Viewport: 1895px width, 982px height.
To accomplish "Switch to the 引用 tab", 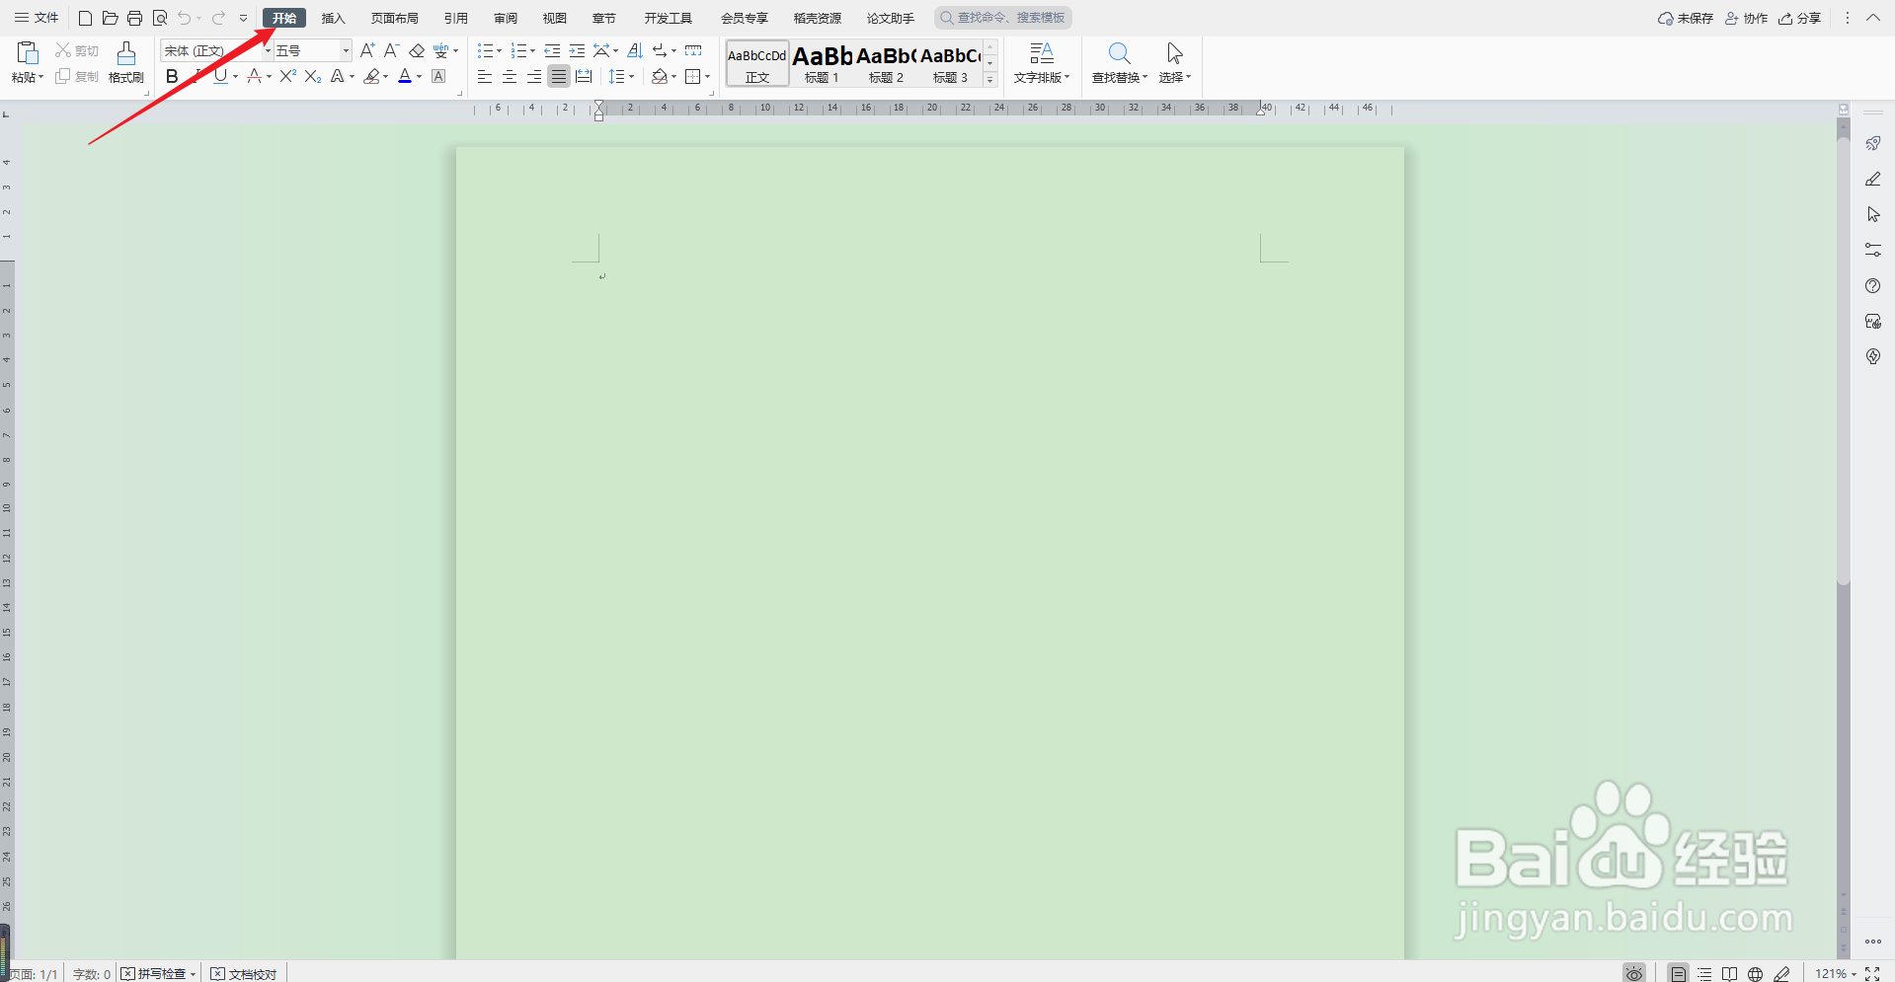I will click(x=455, y=18).
